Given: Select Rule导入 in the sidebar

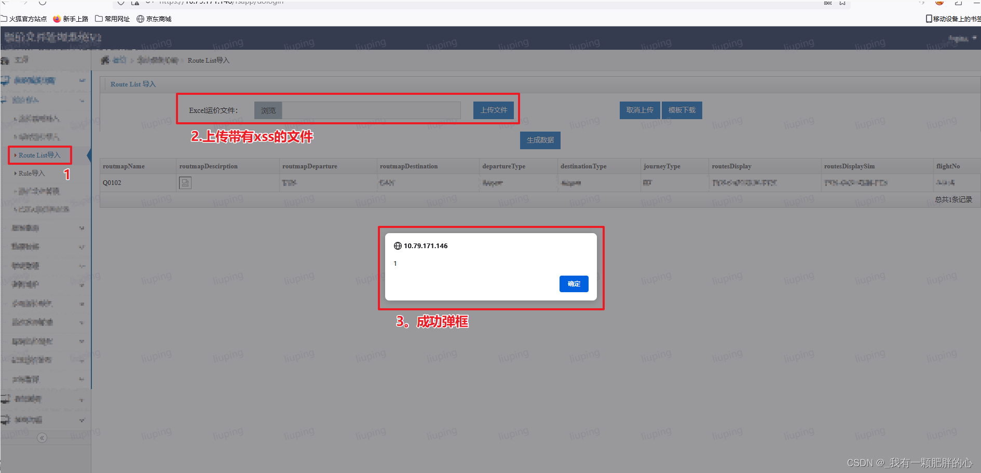Looking at the screenshot, I should tap(30, 173).
